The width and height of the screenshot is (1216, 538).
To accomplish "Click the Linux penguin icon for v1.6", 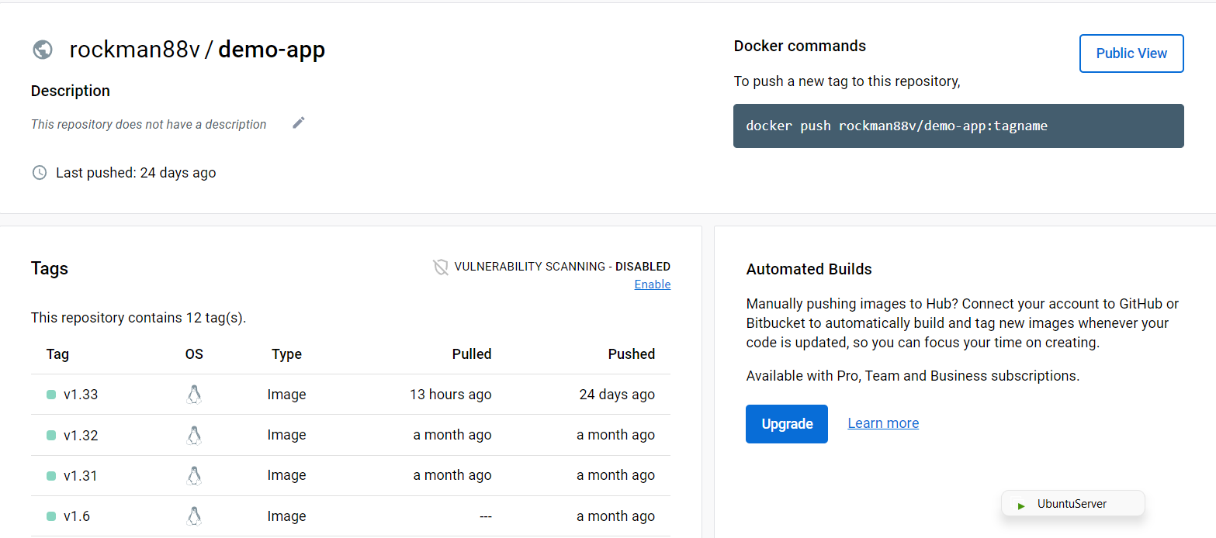I will tap(194, 516).
